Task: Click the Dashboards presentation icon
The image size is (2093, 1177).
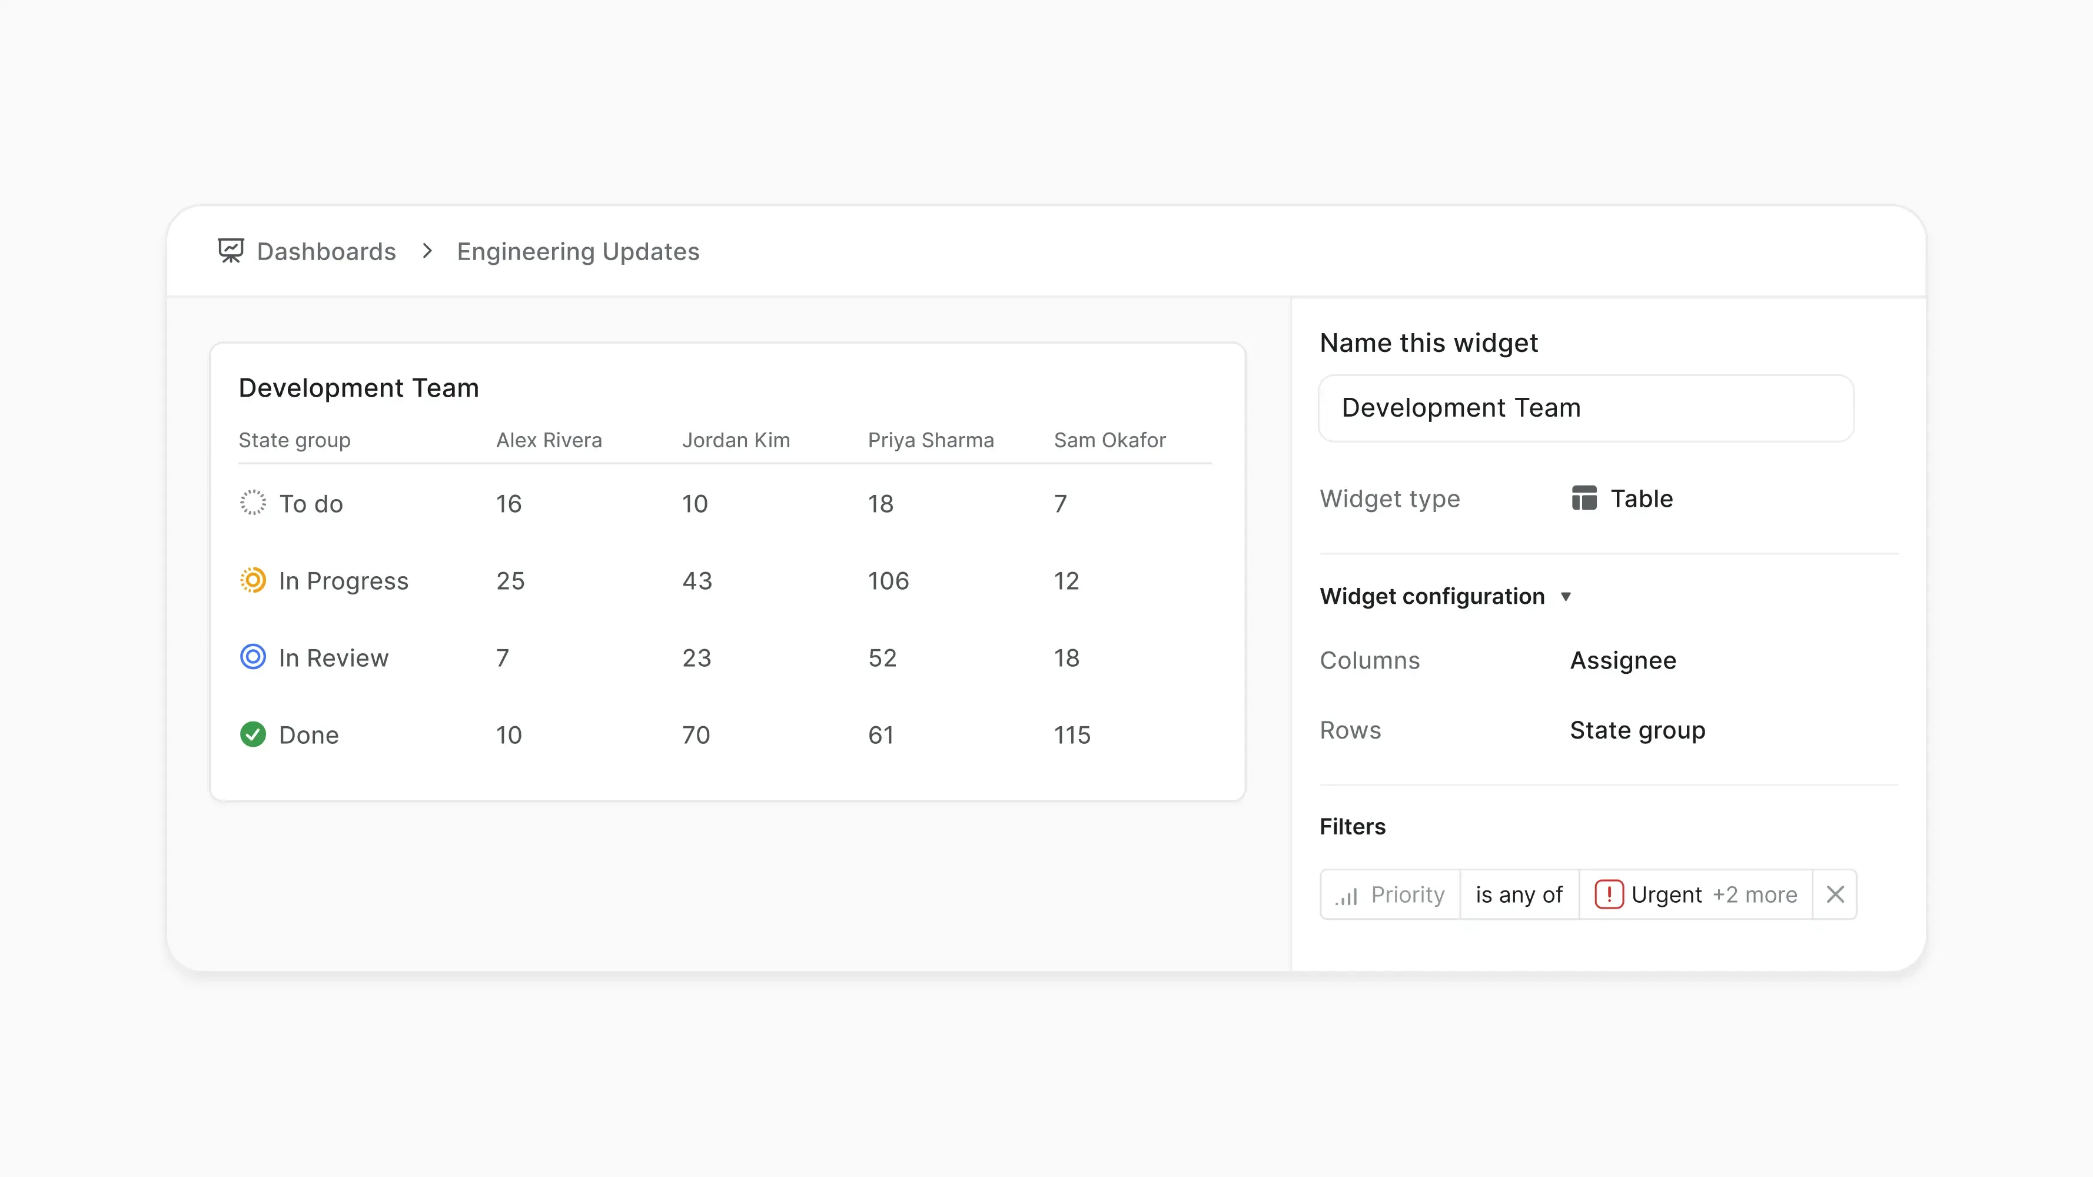Action: (230, 251)
